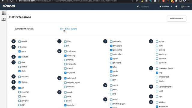Enable the nd_pdo_mysql extension
The width and height of the screenshot is (192, 108).
[65, 82]
